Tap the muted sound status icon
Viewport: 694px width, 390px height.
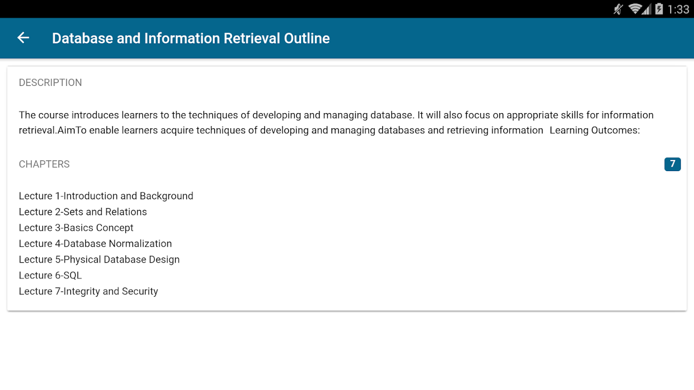pyautogui.click(x=619, y=9)
